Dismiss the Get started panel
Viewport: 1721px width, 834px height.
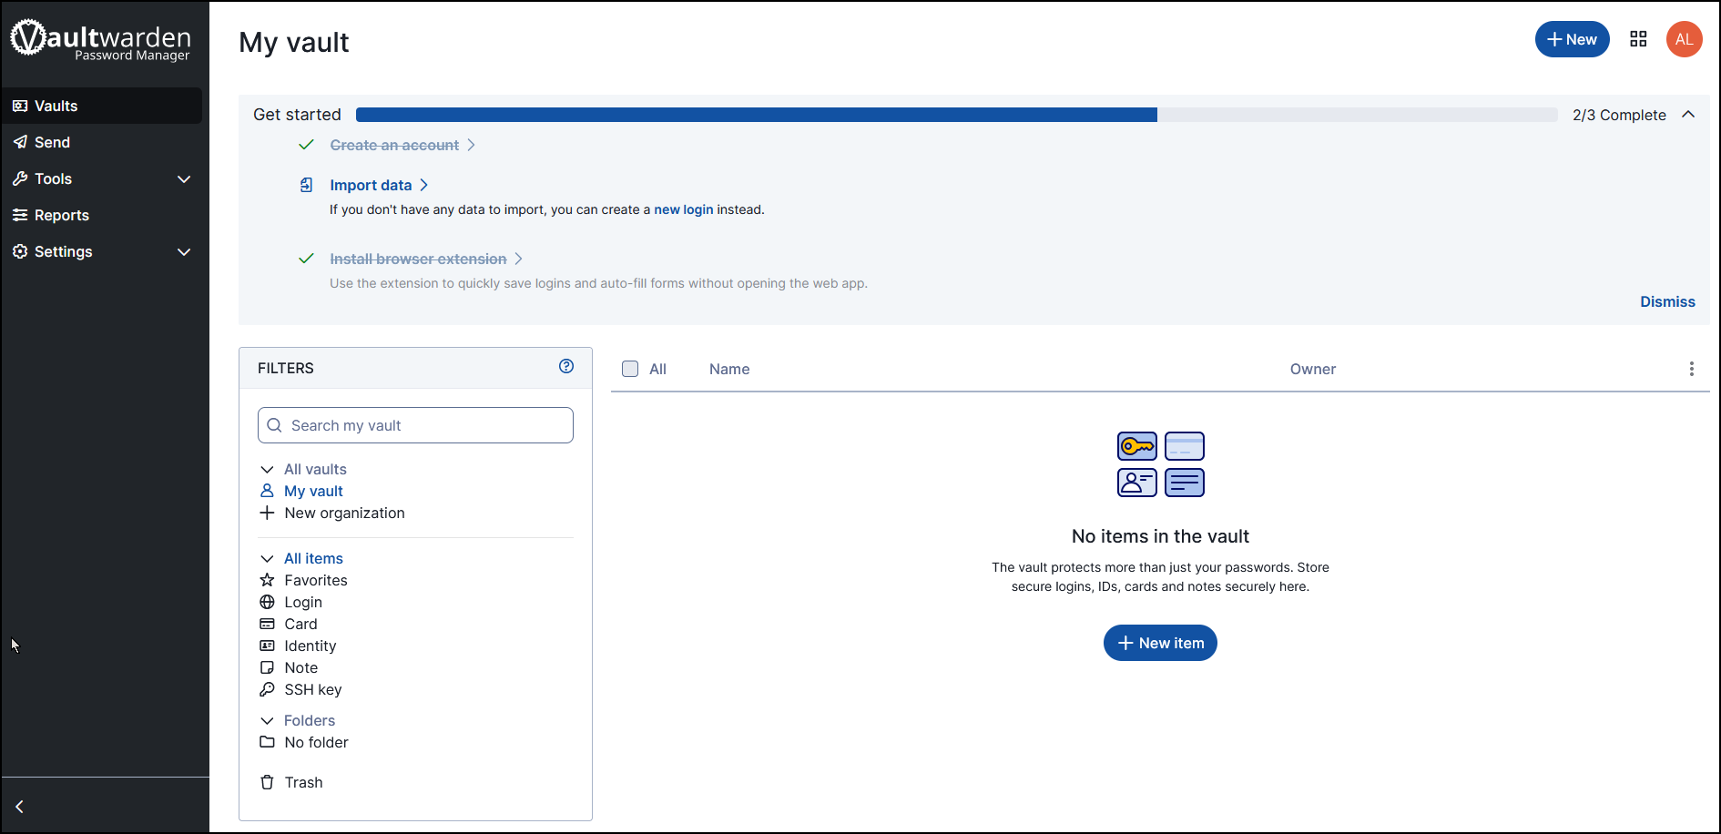1667,301
